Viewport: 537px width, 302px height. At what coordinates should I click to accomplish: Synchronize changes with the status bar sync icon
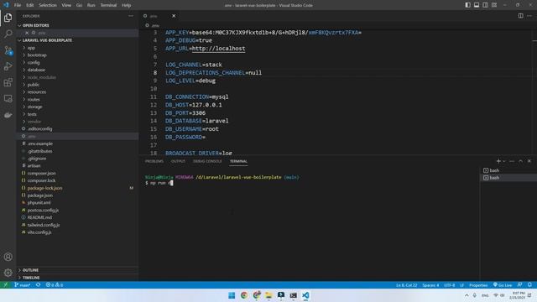[x=38, y=285]
